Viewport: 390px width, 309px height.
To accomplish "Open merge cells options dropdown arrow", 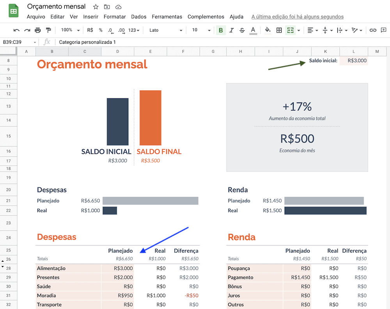I will [x=299, y=30].
